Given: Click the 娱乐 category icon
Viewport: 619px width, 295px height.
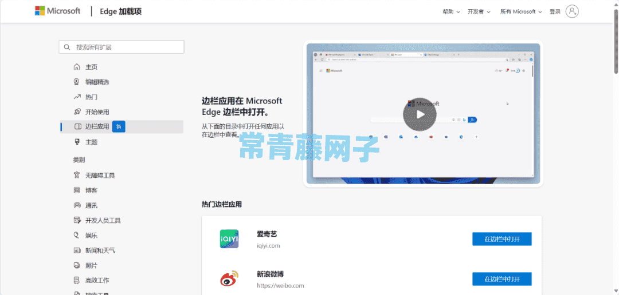Looking at the screenshot, I should [77, 235].
